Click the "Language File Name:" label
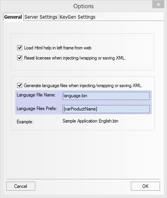The width and height of the screenshot is (167, 198). click(x=36, y=95)
